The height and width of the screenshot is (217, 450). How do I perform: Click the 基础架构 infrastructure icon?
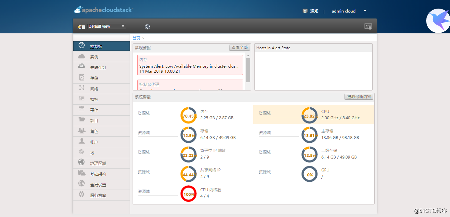click(81, 173)
